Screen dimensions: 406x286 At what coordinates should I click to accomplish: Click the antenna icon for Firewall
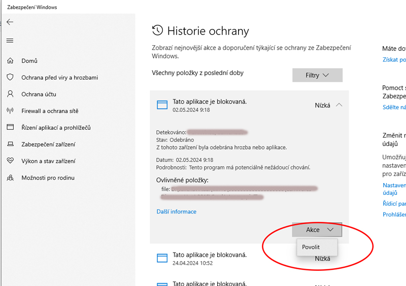coord(10,111)
